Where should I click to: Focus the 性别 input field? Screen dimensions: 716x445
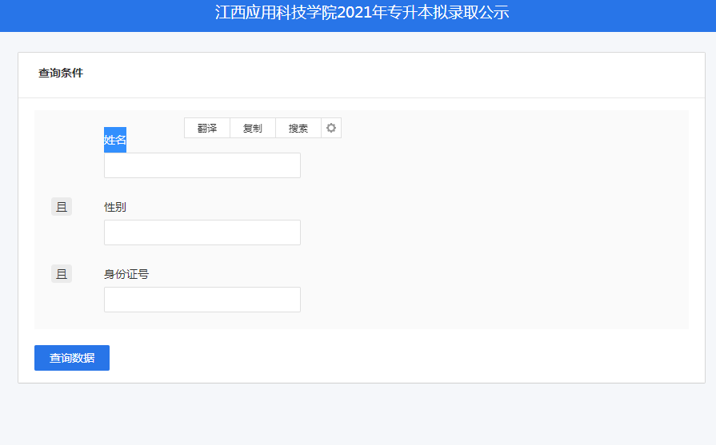[202, 232]
